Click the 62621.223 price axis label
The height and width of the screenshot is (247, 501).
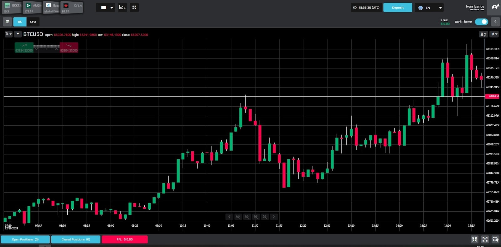pyautogui.click(x=493, y=220)
